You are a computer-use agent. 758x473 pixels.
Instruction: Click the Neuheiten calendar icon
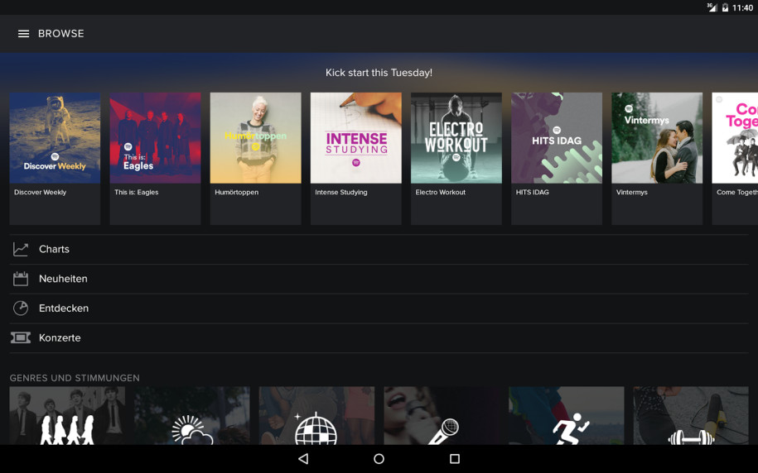(x=21, y=279)
